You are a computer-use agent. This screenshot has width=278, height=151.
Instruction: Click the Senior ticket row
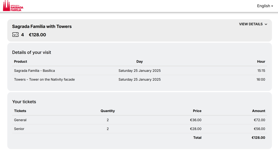(140, 129)
